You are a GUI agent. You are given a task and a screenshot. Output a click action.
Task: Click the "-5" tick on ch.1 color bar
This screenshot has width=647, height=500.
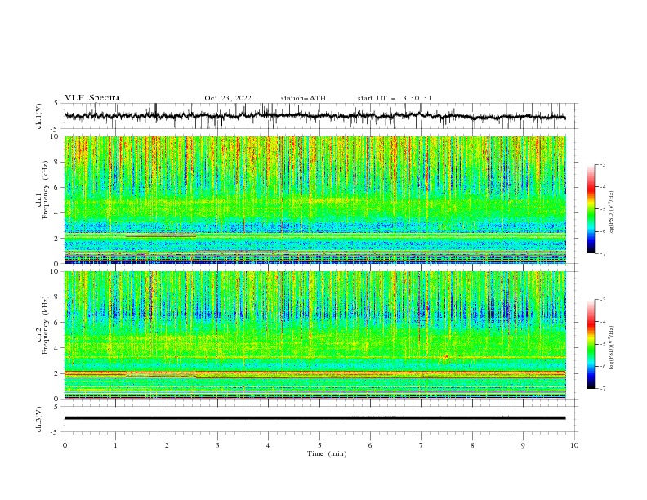[x=603, y=209]
